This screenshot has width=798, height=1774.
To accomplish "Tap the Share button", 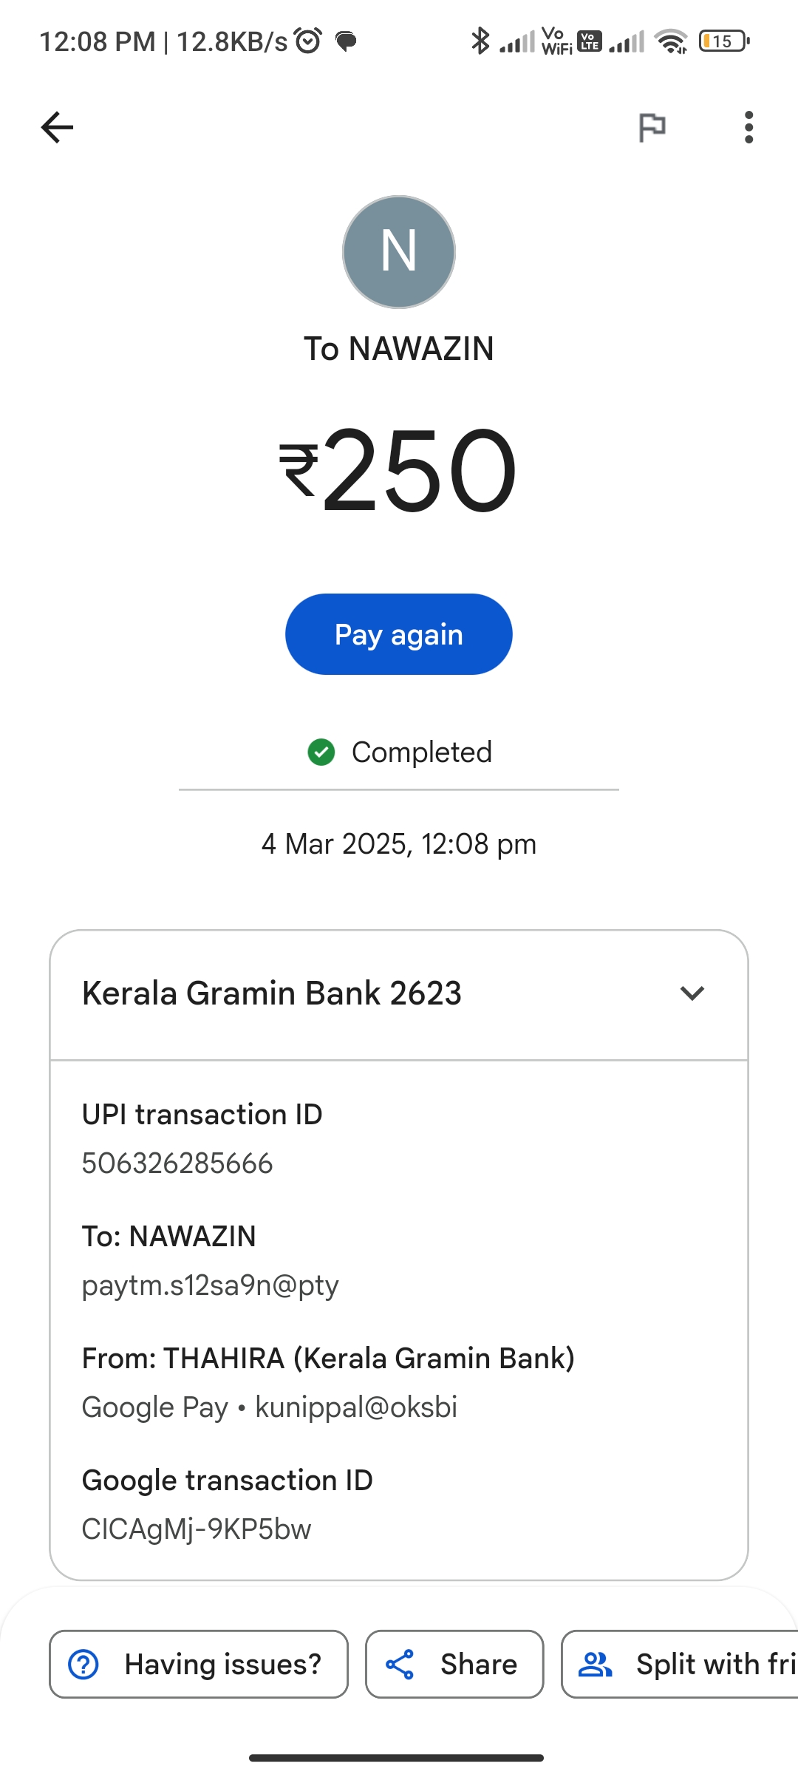I will [x=454, y=1665].
